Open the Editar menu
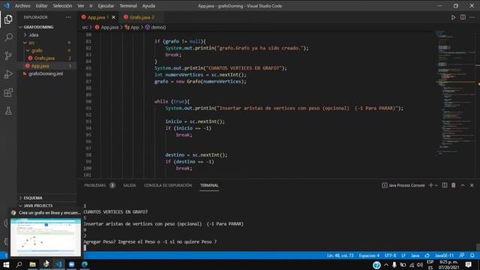Screen dimensions: 480x270 41,6
